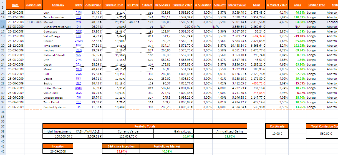This screenshot has width=338, height=155.
Task: Click the Initial Investment value 100.000,00 €
Action: [58, 136]
